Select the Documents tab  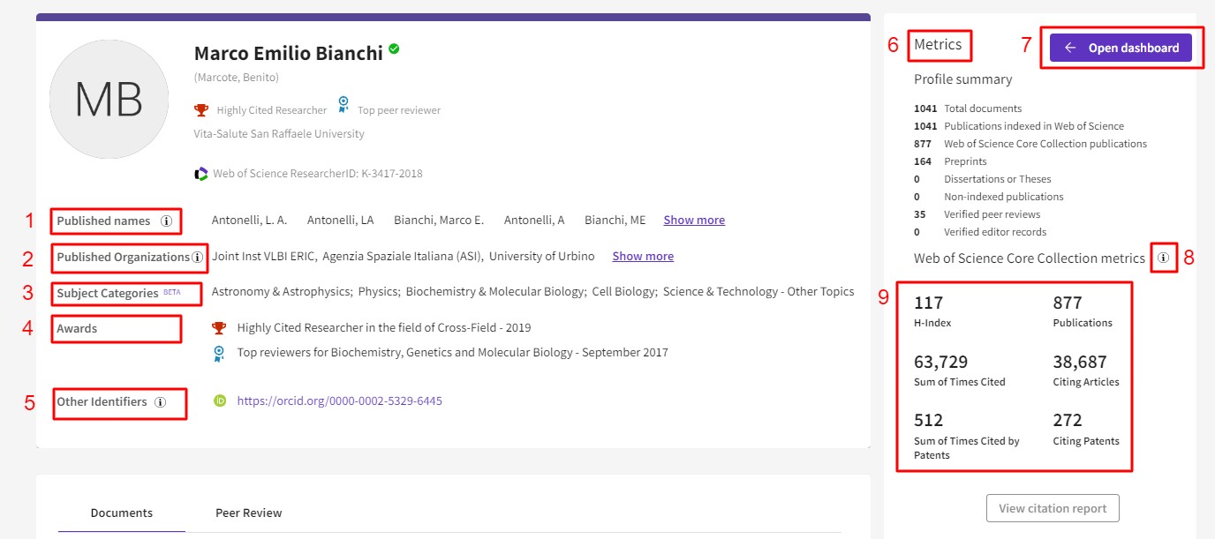tap(122, 513)
